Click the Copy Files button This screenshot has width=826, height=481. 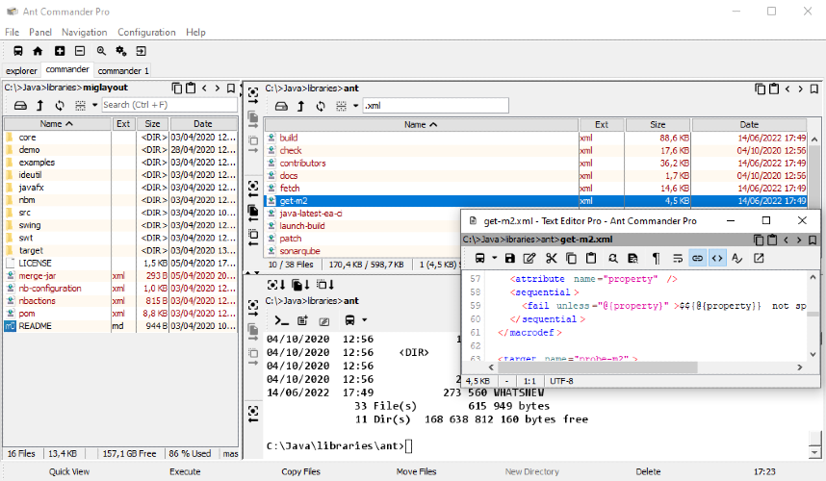(300, 471)
